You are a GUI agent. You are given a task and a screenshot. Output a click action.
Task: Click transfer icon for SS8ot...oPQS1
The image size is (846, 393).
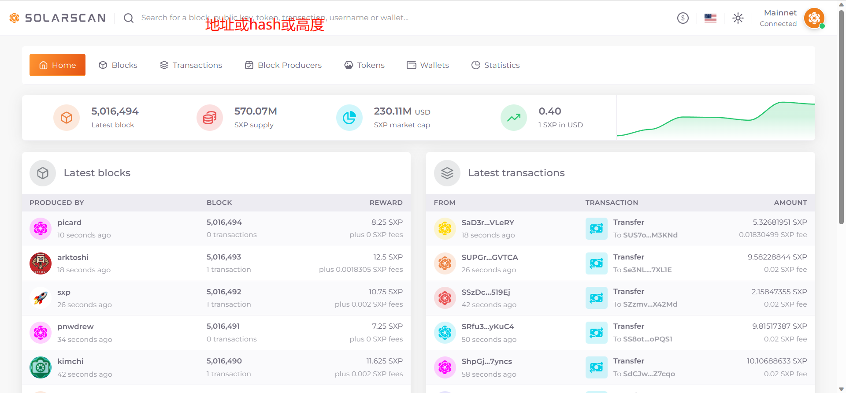597,333
